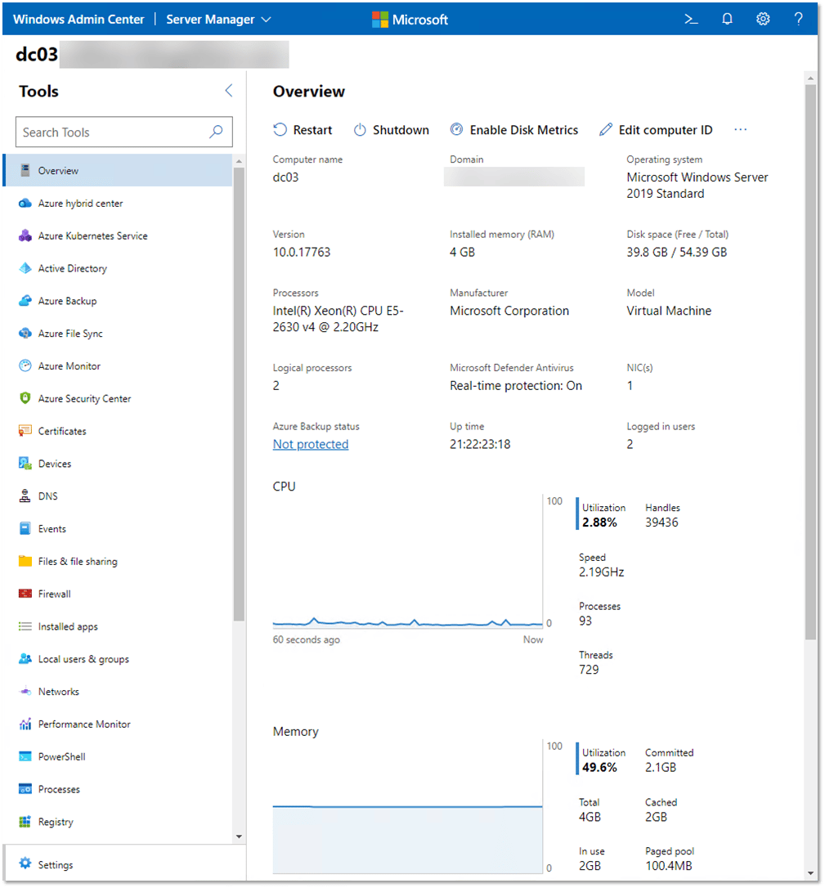Click the Azure File Sync icon
825x888 pixels.
click(x=25, y=334)
